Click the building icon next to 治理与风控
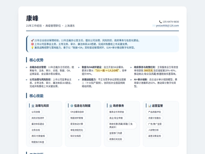Viewport: 205px width, 154px height. click(33, 106)
